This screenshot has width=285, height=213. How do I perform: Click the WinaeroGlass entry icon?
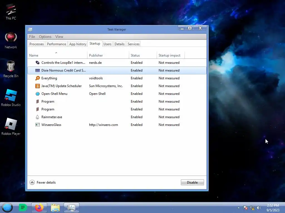coord(38,125)
